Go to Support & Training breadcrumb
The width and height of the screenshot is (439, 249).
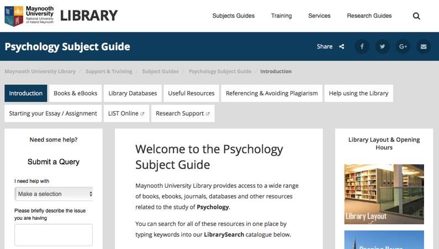pos(109,71)
